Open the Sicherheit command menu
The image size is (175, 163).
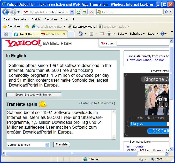[137, 34]
